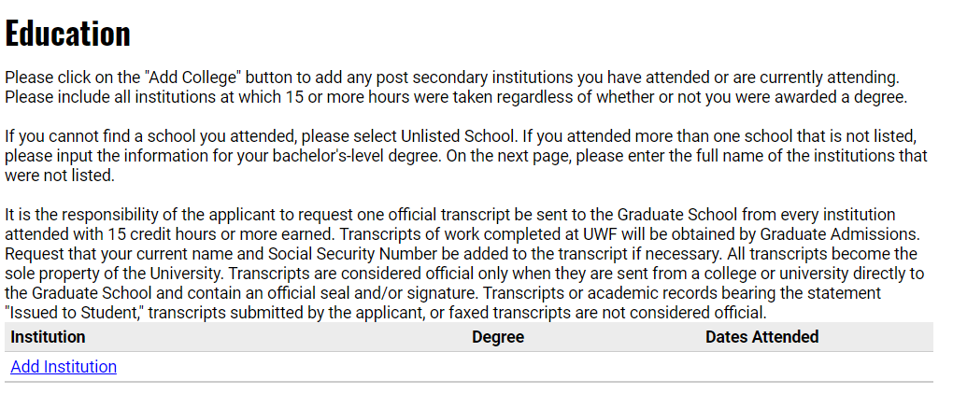This screenshot has height=394, width=953.
Task: Select the Institution column header
Action: coord(48,337)
